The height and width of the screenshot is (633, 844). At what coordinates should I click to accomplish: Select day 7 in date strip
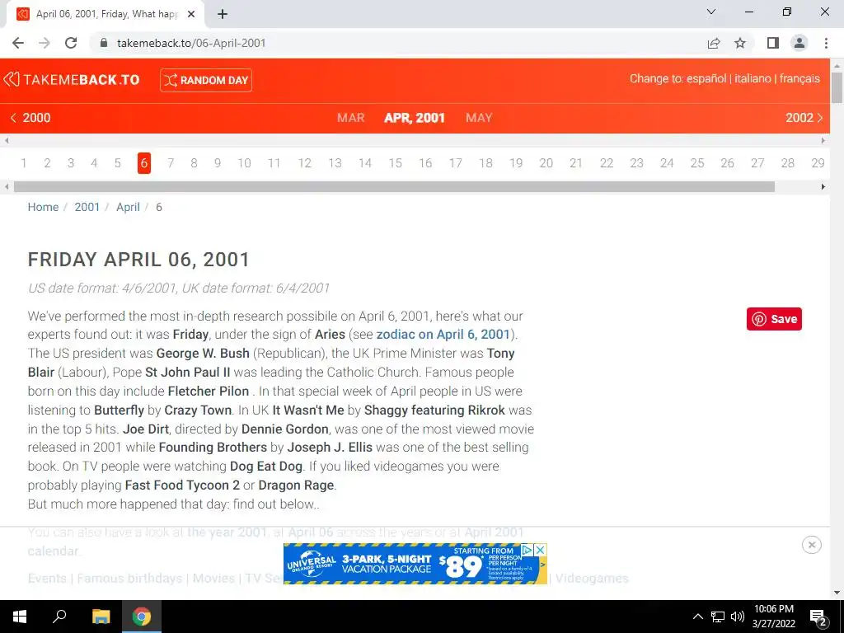[x=171, y=163]
